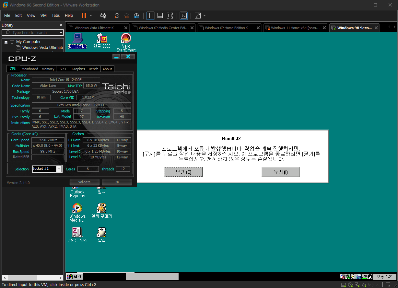Toggle the console view toolbar button
The image size is (398, 288).
coord(184,16)
